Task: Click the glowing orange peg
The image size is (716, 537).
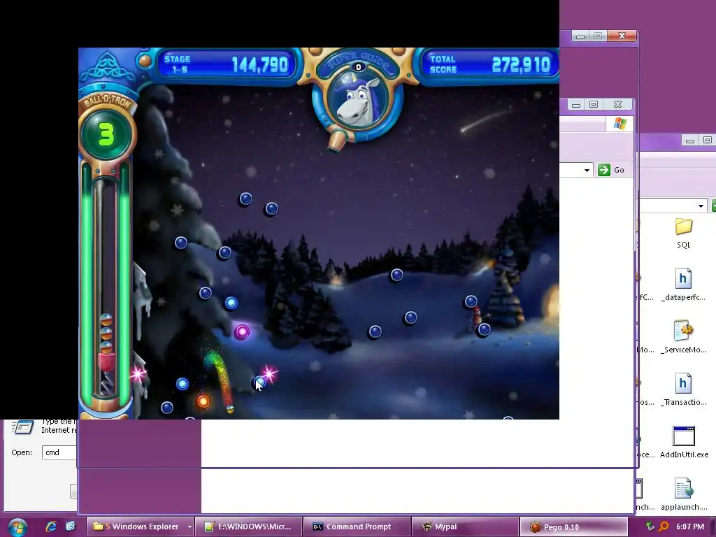Action: 203,401
